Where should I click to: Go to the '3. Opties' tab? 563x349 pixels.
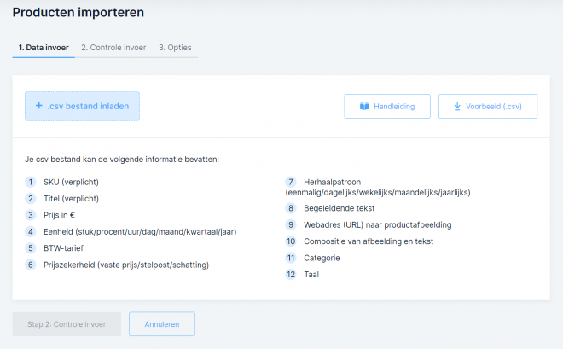pos(174,48)
